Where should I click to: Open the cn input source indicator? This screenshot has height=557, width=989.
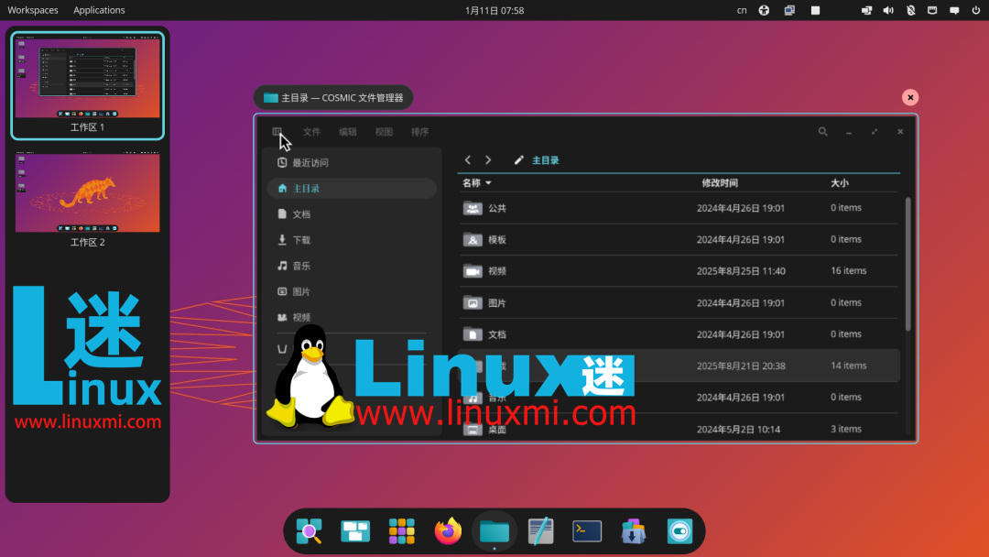[742, 10]
